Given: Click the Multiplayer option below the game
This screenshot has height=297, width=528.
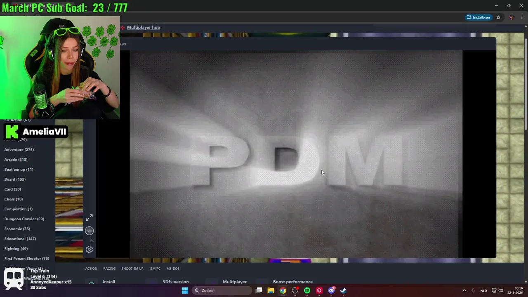Looking at the screenshot, I should [x=235, y=282].
